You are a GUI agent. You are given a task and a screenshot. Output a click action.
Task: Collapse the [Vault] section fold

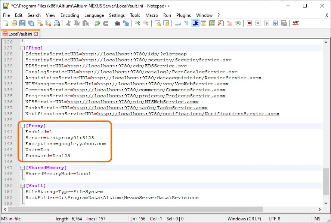[x=22, y=186]
